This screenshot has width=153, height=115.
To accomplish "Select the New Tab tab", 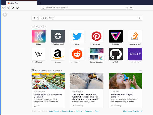I will tap(20, 3).
